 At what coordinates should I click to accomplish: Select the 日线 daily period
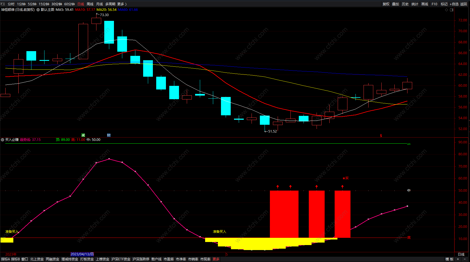click(x=81, y=4)
